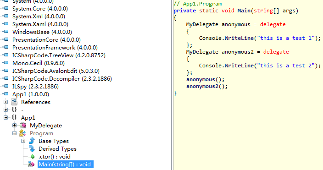This screenshot has width=323, height=170.
Task: Expand the Base Types node
Action: (x=23, y=141)
